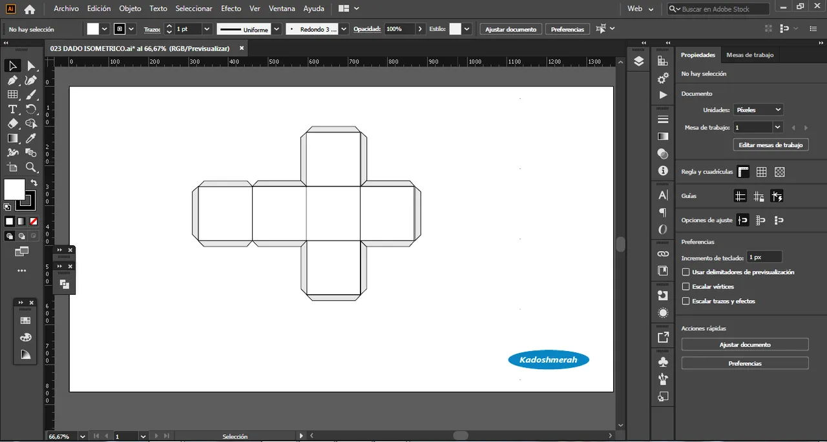Toggle transparency grid button
Image resolution: width=827 pixels, height=442 pixels.
[780, 172]
